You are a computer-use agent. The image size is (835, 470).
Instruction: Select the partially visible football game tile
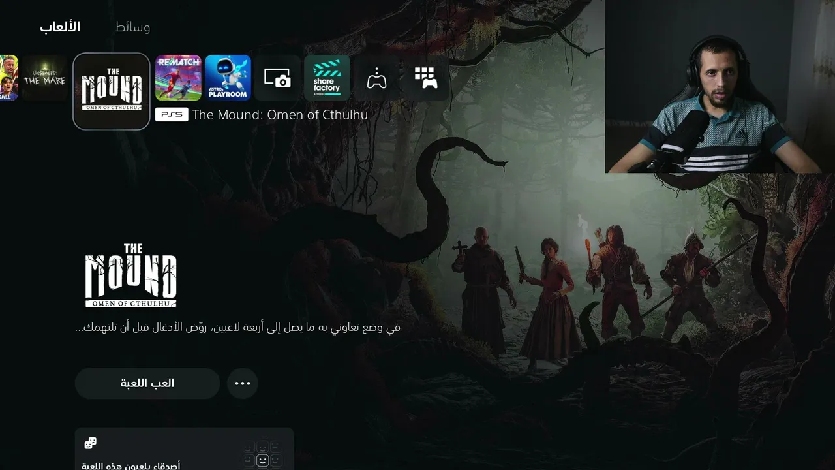pyautogui.click(x=9, y=78)
